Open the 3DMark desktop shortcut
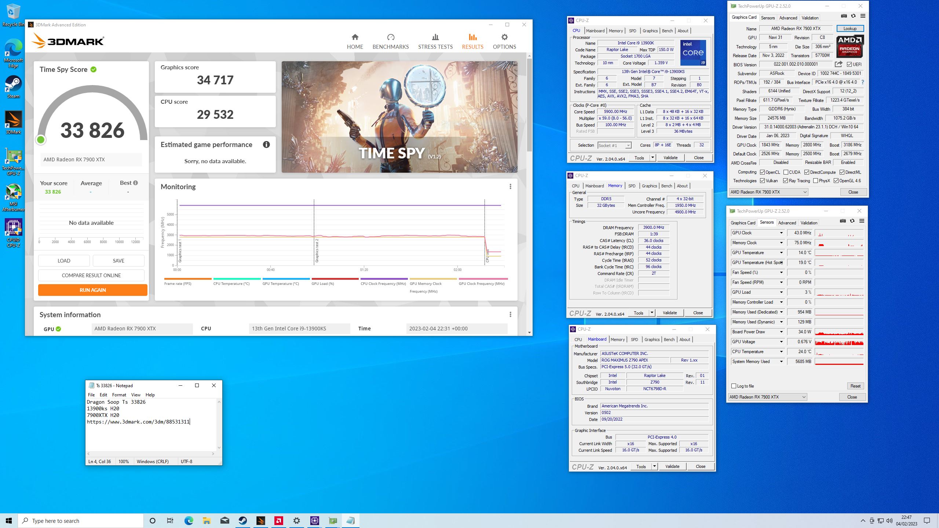The image size is (939, 528). pos(13,122)
